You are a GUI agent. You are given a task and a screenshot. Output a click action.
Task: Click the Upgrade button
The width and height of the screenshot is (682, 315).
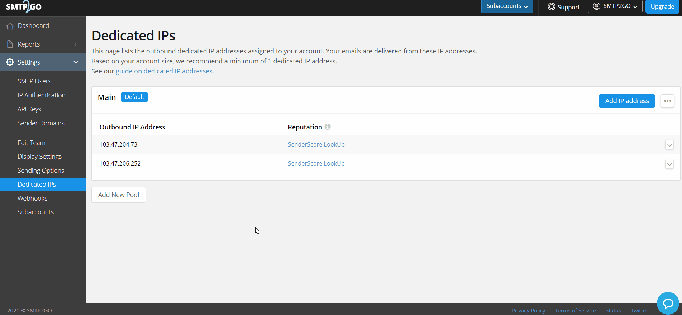(662, 6)
